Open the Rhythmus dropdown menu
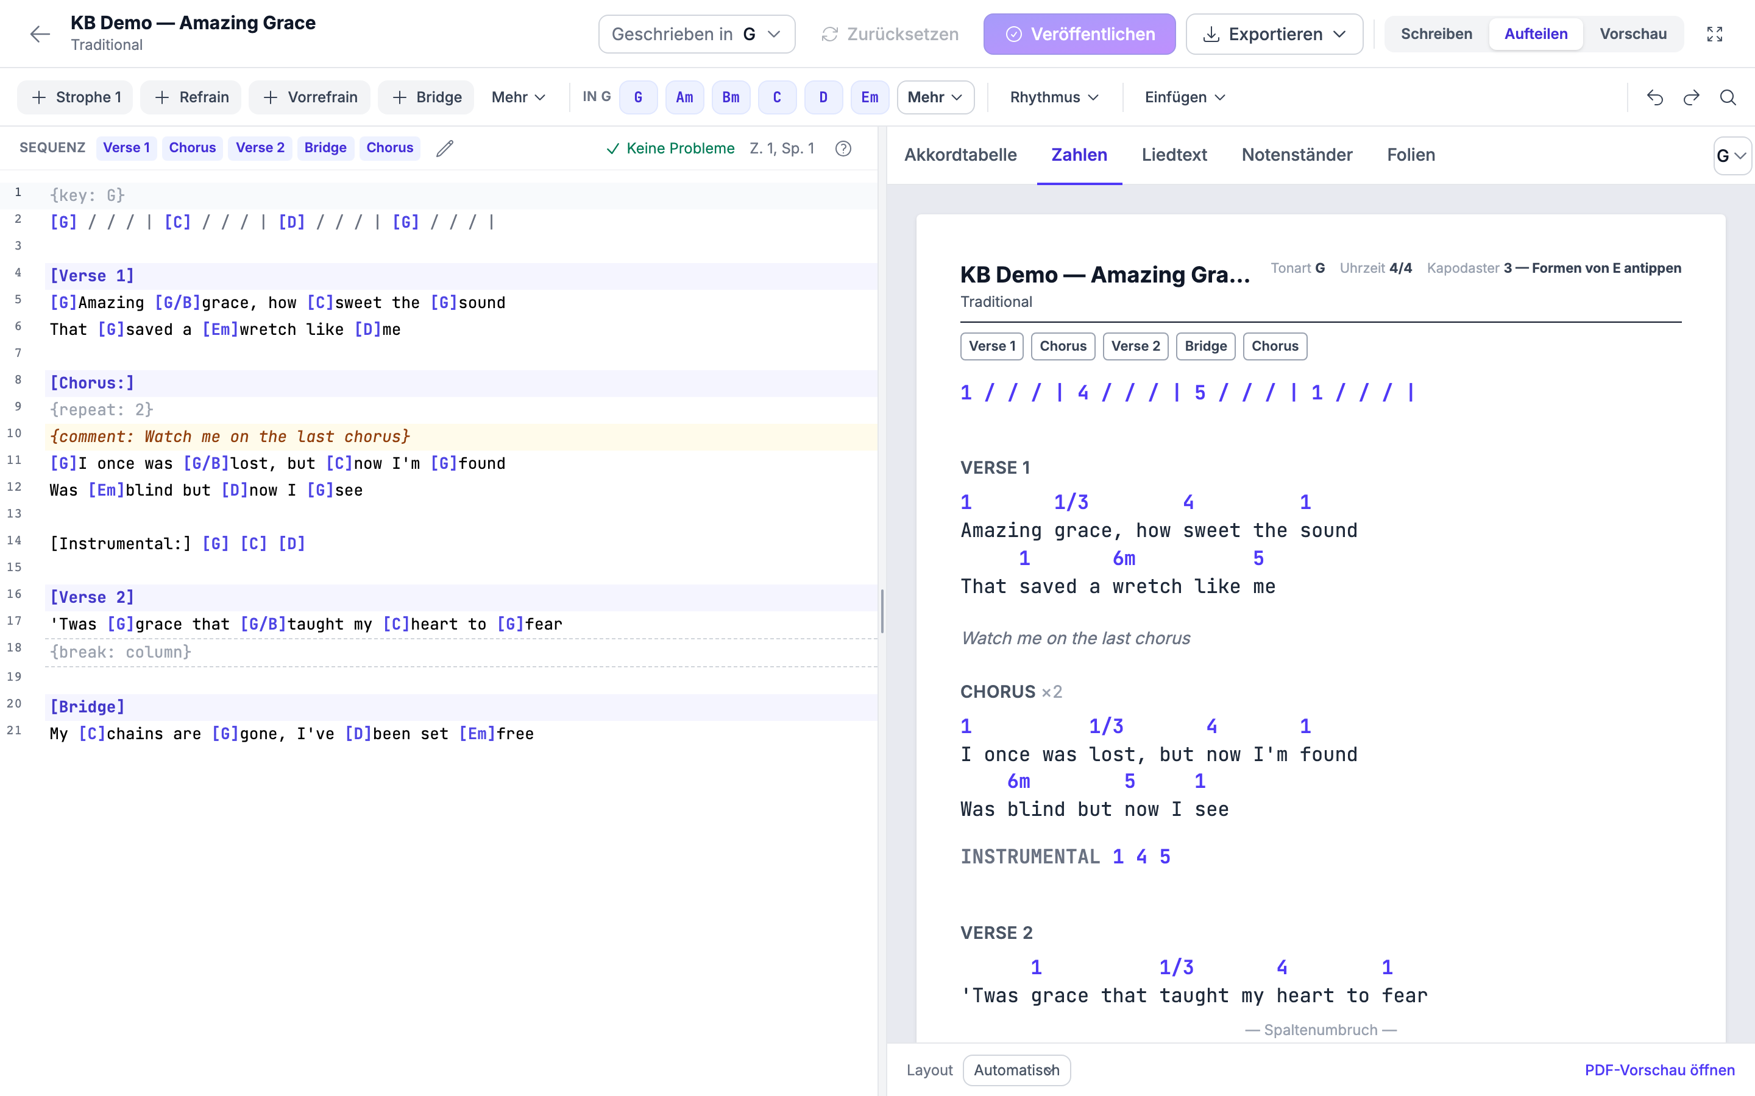Image resolution: width=1755 pixels, height=1096 pixels. coord(1054,97)
